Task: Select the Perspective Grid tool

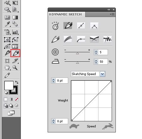Action: 15,9
